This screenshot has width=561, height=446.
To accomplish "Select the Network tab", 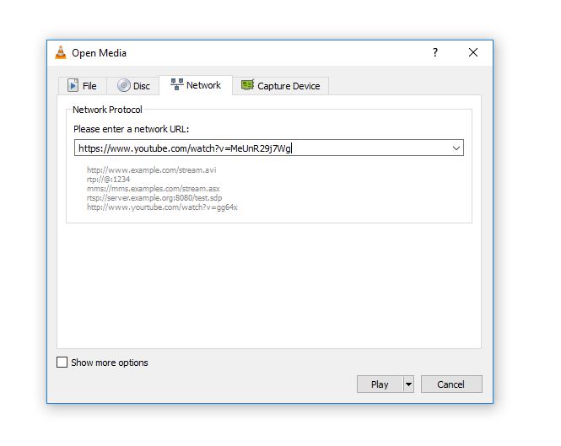I will pos(196,85).
